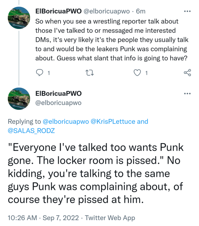199x226 pixels.
Task: Open the ElBoricuaPWO display name on first tweet
Action: click(57, 11)
